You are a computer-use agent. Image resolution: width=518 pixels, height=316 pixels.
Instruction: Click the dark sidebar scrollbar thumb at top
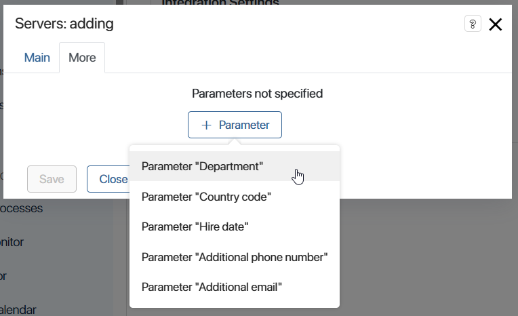(x=119, y=2)
